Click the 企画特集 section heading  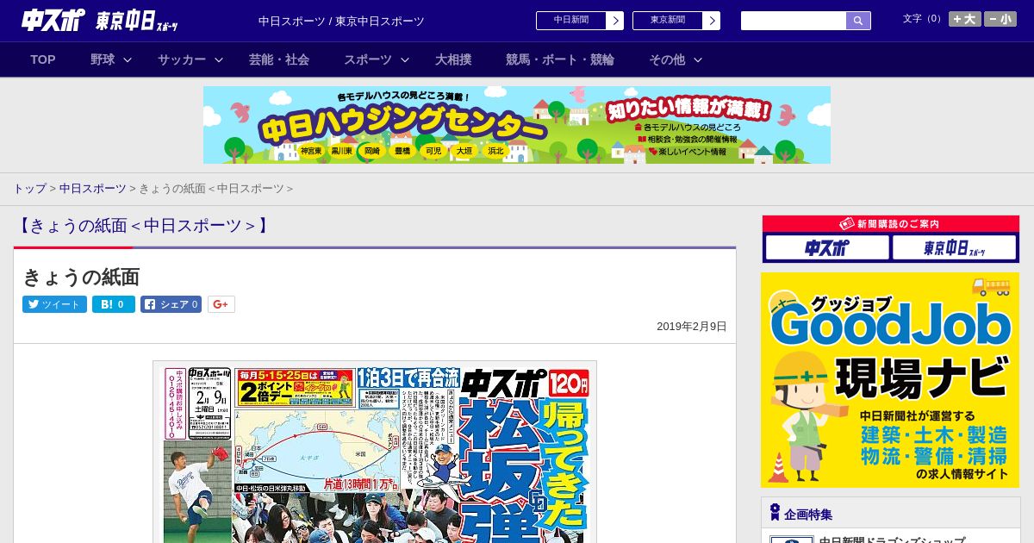[x=808, y=515]
